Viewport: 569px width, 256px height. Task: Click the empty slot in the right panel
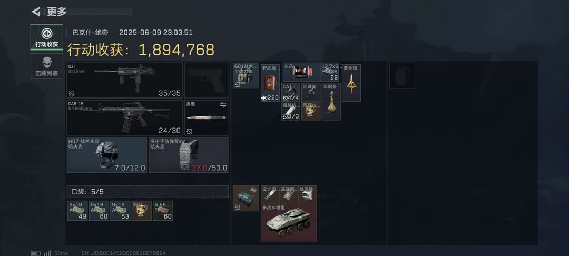[402, 75]
